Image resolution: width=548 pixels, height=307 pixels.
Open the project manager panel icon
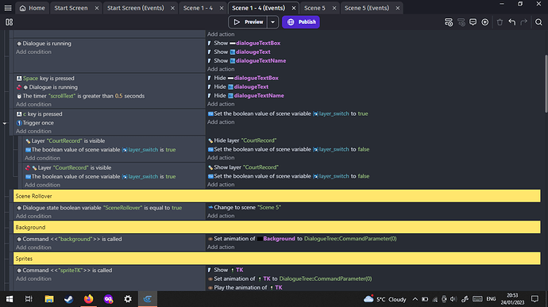coord(9,22)
